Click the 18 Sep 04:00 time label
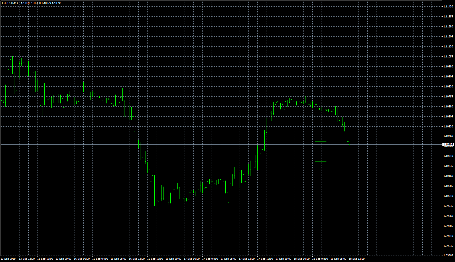 click(320, 259)
